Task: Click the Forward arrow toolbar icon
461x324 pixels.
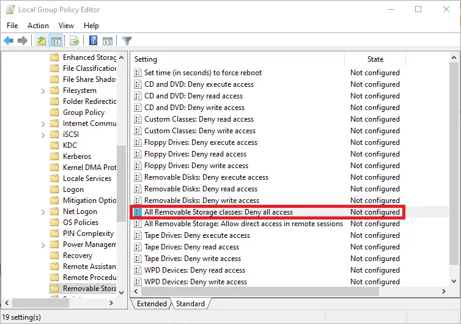Action: pos(23,40)
